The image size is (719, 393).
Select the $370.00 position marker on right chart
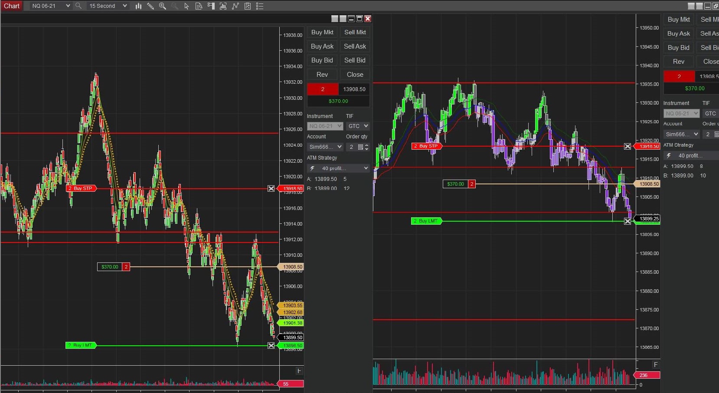[x=459, y=184]
